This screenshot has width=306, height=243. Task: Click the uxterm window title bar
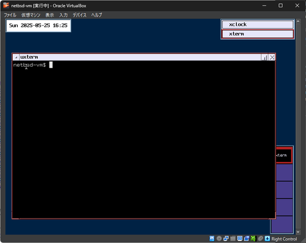[140, 57]
